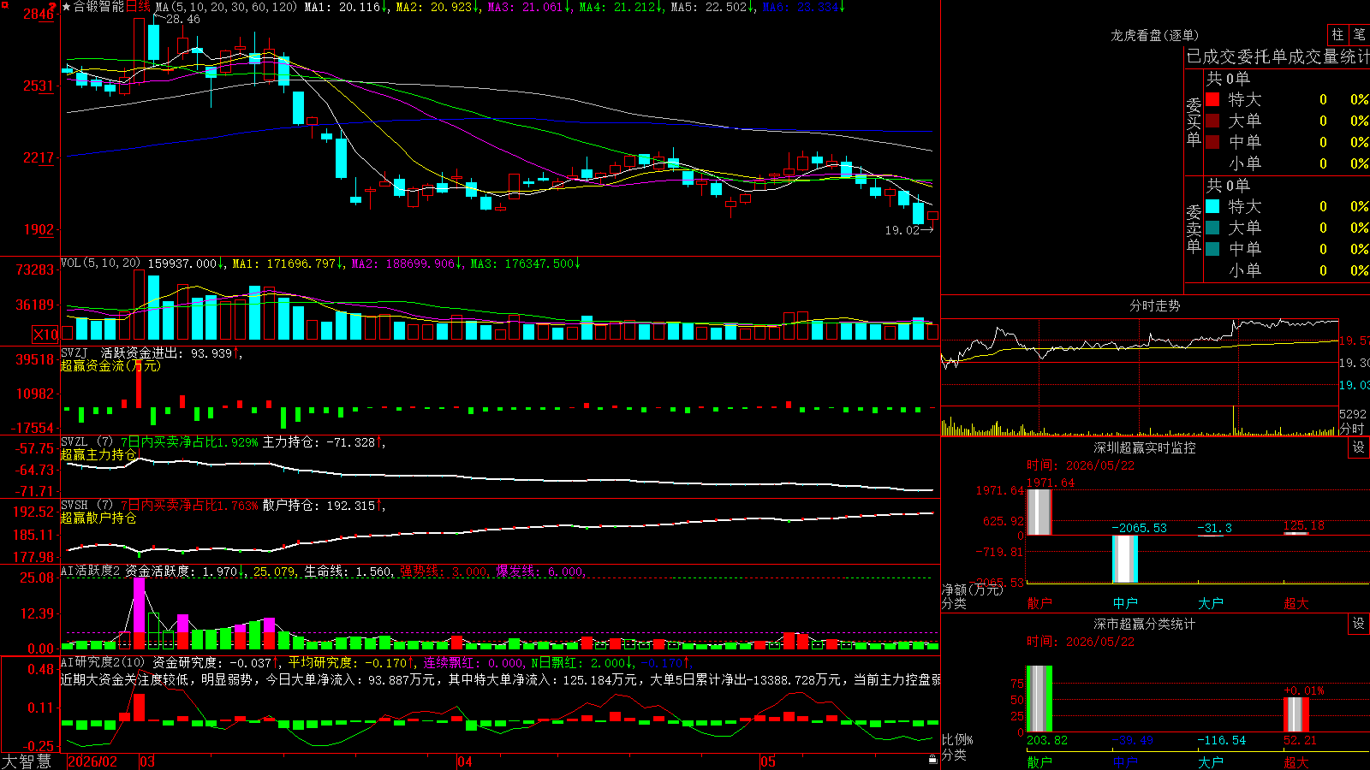This screenshot has width=1370, height=770.
Task: Click the 03 month marker on time axis
Action: point(147,761)
